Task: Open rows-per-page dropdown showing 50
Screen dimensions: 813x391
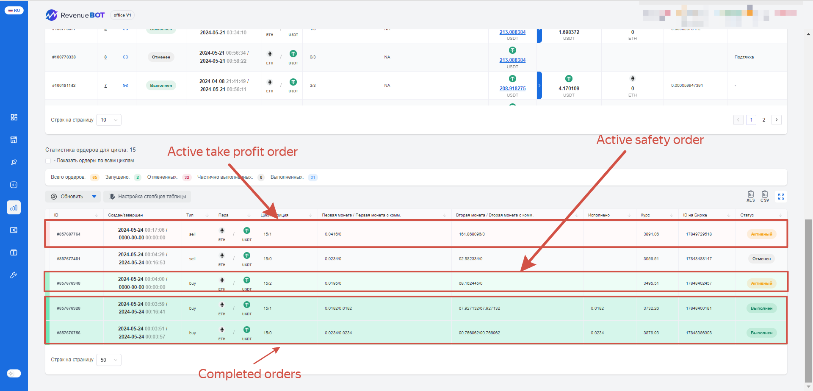Action: click(x=109, y=360)
